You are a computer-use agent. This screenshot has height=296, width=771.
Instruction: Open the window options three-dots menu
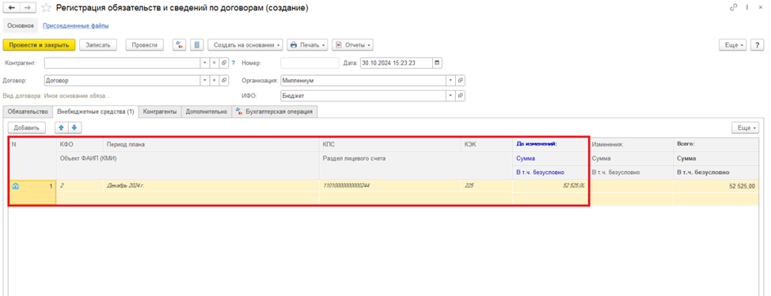(x=747, y=7)
